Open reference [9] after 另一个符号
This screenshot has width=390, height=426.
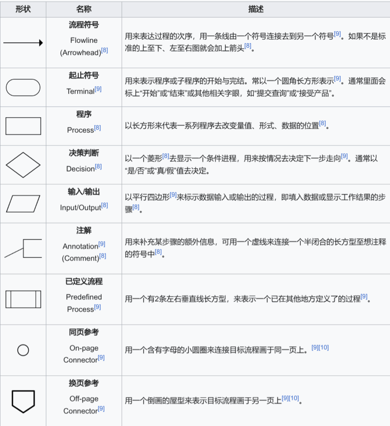[x=337, y=34]
